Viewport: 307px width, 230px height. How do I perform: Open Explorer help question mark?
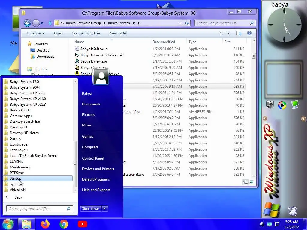tap(249, 33)
